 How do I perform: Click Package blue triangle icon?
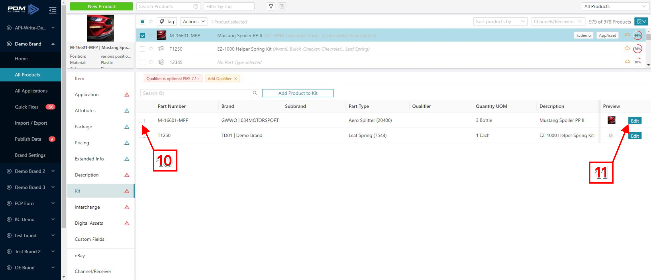(127, 127)
